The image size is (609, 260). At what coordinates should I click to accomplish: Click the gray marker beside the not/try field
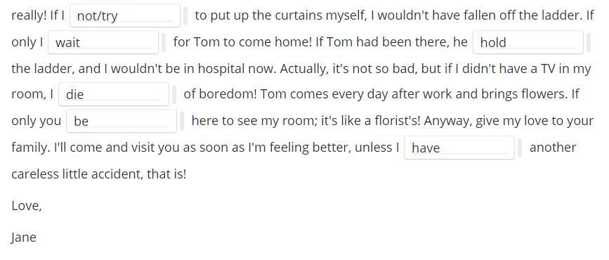[185, 16]
